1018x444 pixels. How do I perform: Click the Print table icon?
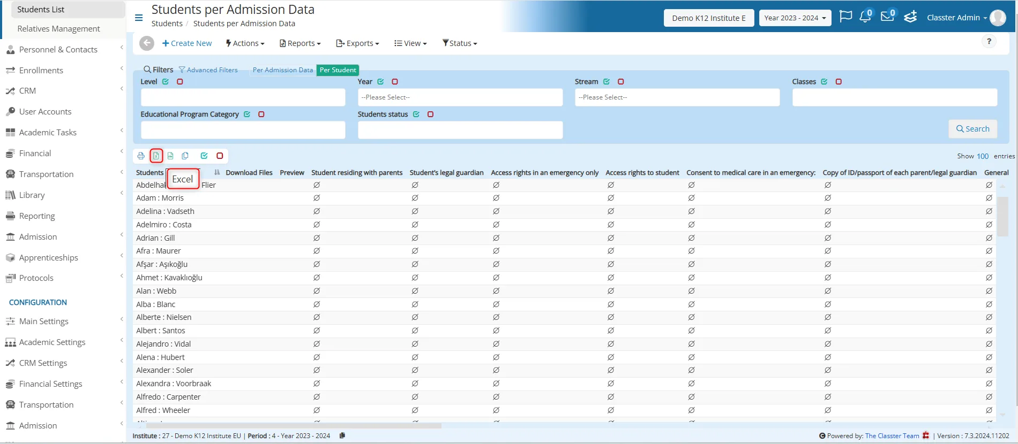pyautogui.click(x=141, y=156)
